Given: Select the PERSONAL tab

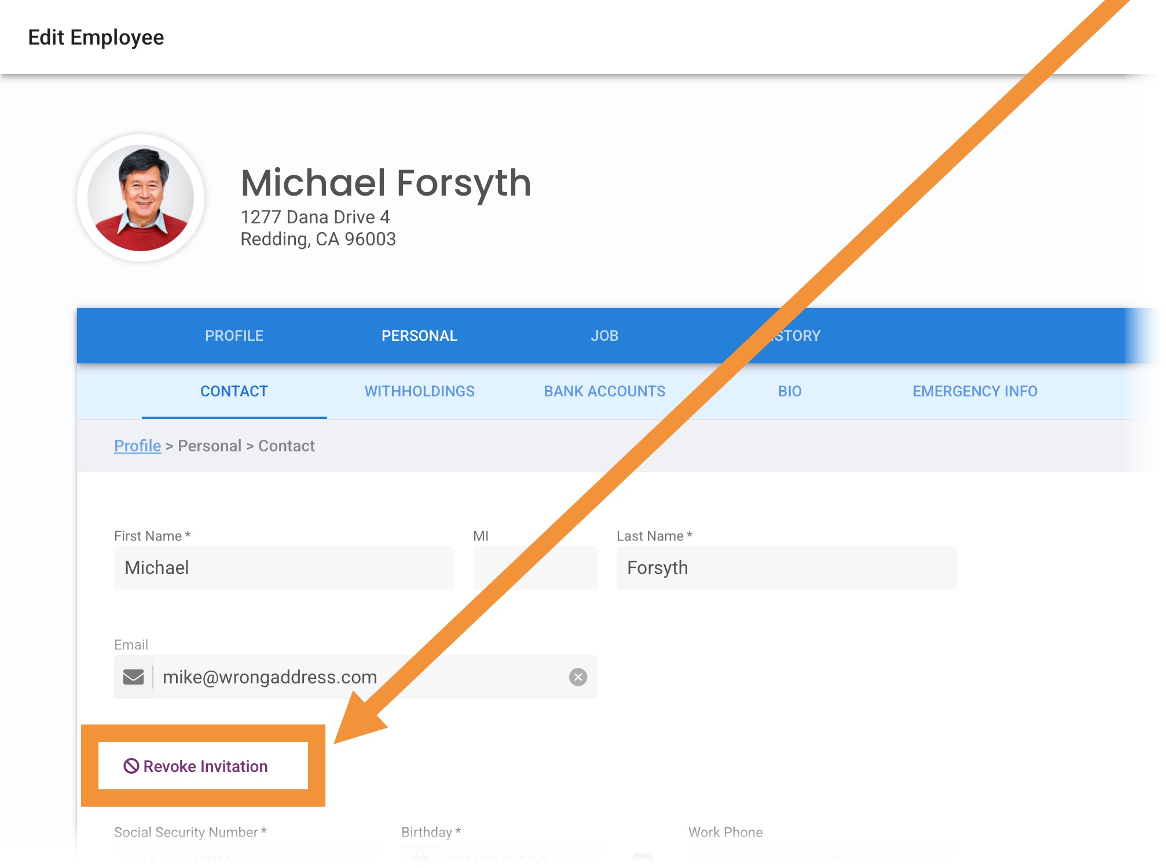Looking at the screenshot, I should (419, 336).
